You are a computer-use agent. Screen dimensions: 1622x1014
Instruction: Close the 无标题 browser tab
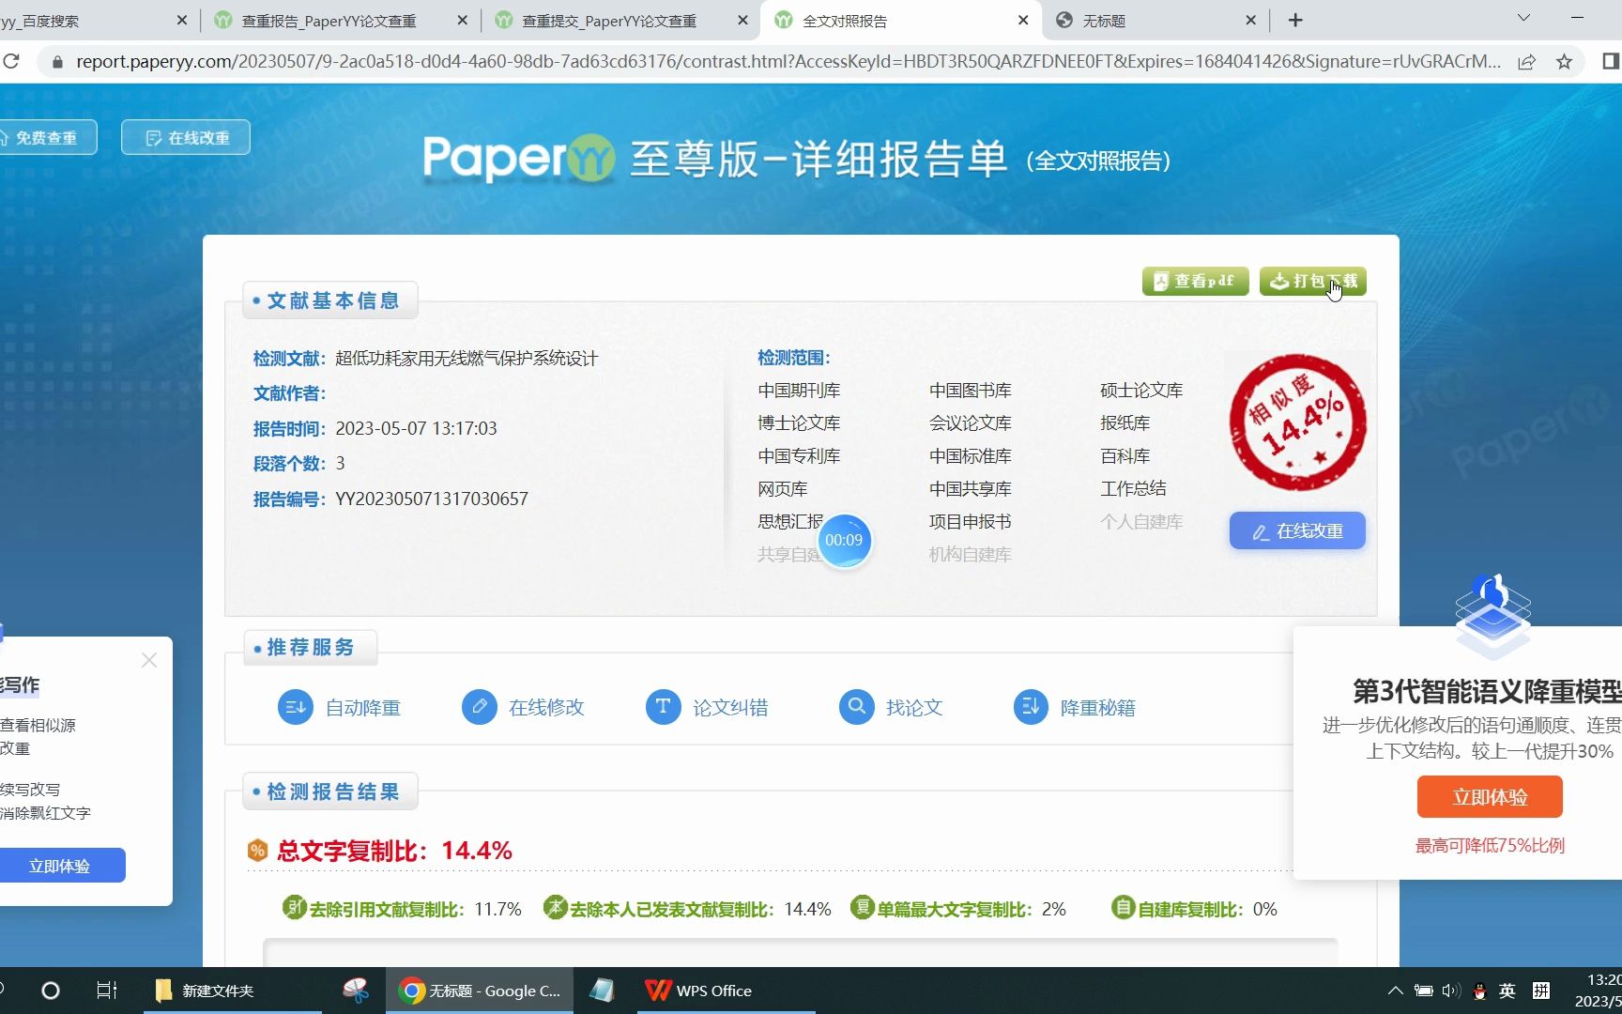1250,20
